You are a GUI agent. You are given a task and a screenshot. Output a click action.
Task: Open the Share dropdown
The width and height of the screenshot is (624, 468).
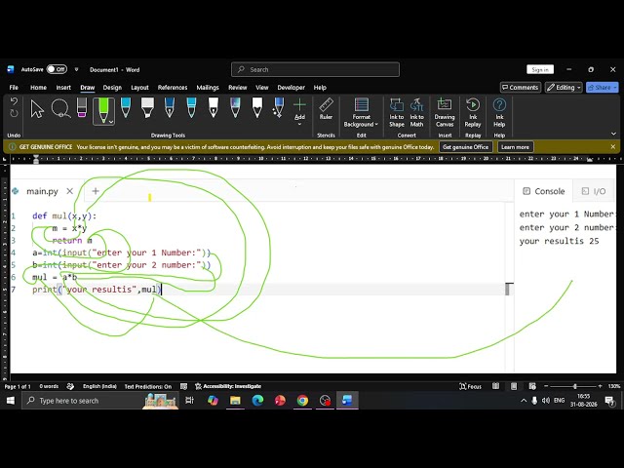[x=603, y=88]
